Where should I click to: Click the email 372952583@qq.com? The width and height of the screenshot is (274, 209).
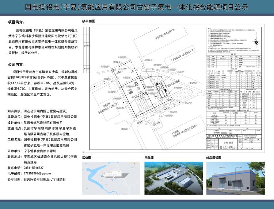click(x=37, y=173)
